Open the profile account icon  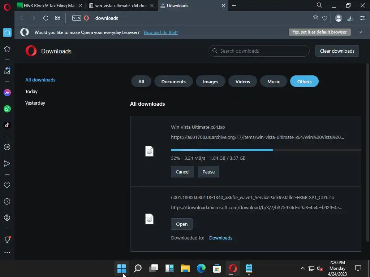coord(338,18)
